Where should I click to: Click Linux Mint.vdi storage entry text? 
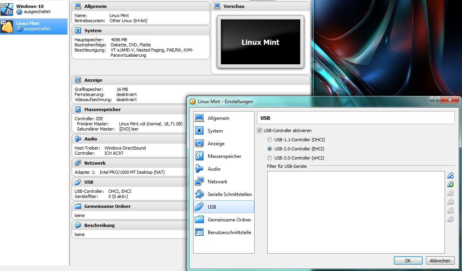pos(151,124)
